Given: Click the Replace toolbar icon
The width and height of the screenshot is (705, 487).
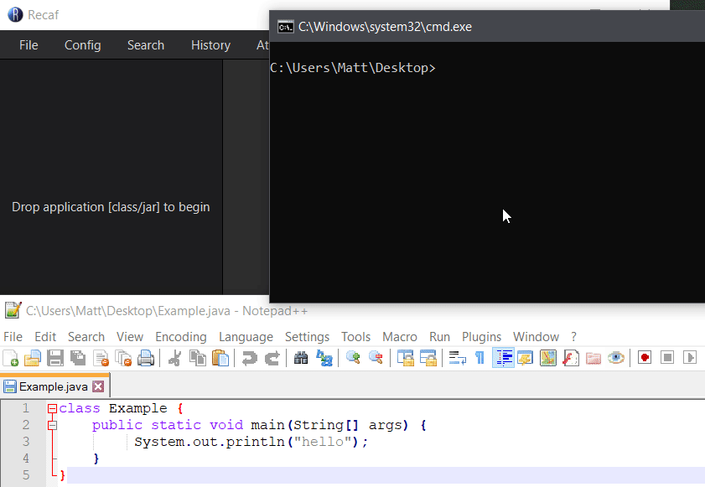Looking at the screenshot, I should click(x=324, y=358).
